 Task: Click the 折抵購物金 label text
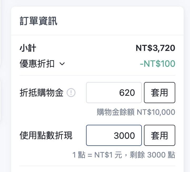(x=42, y=93)
